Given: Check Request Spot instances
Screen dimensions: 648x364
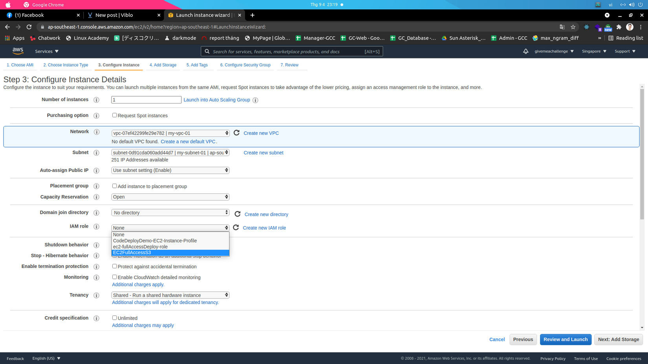Looking at the screenshot, I should (x=114, y=115).
